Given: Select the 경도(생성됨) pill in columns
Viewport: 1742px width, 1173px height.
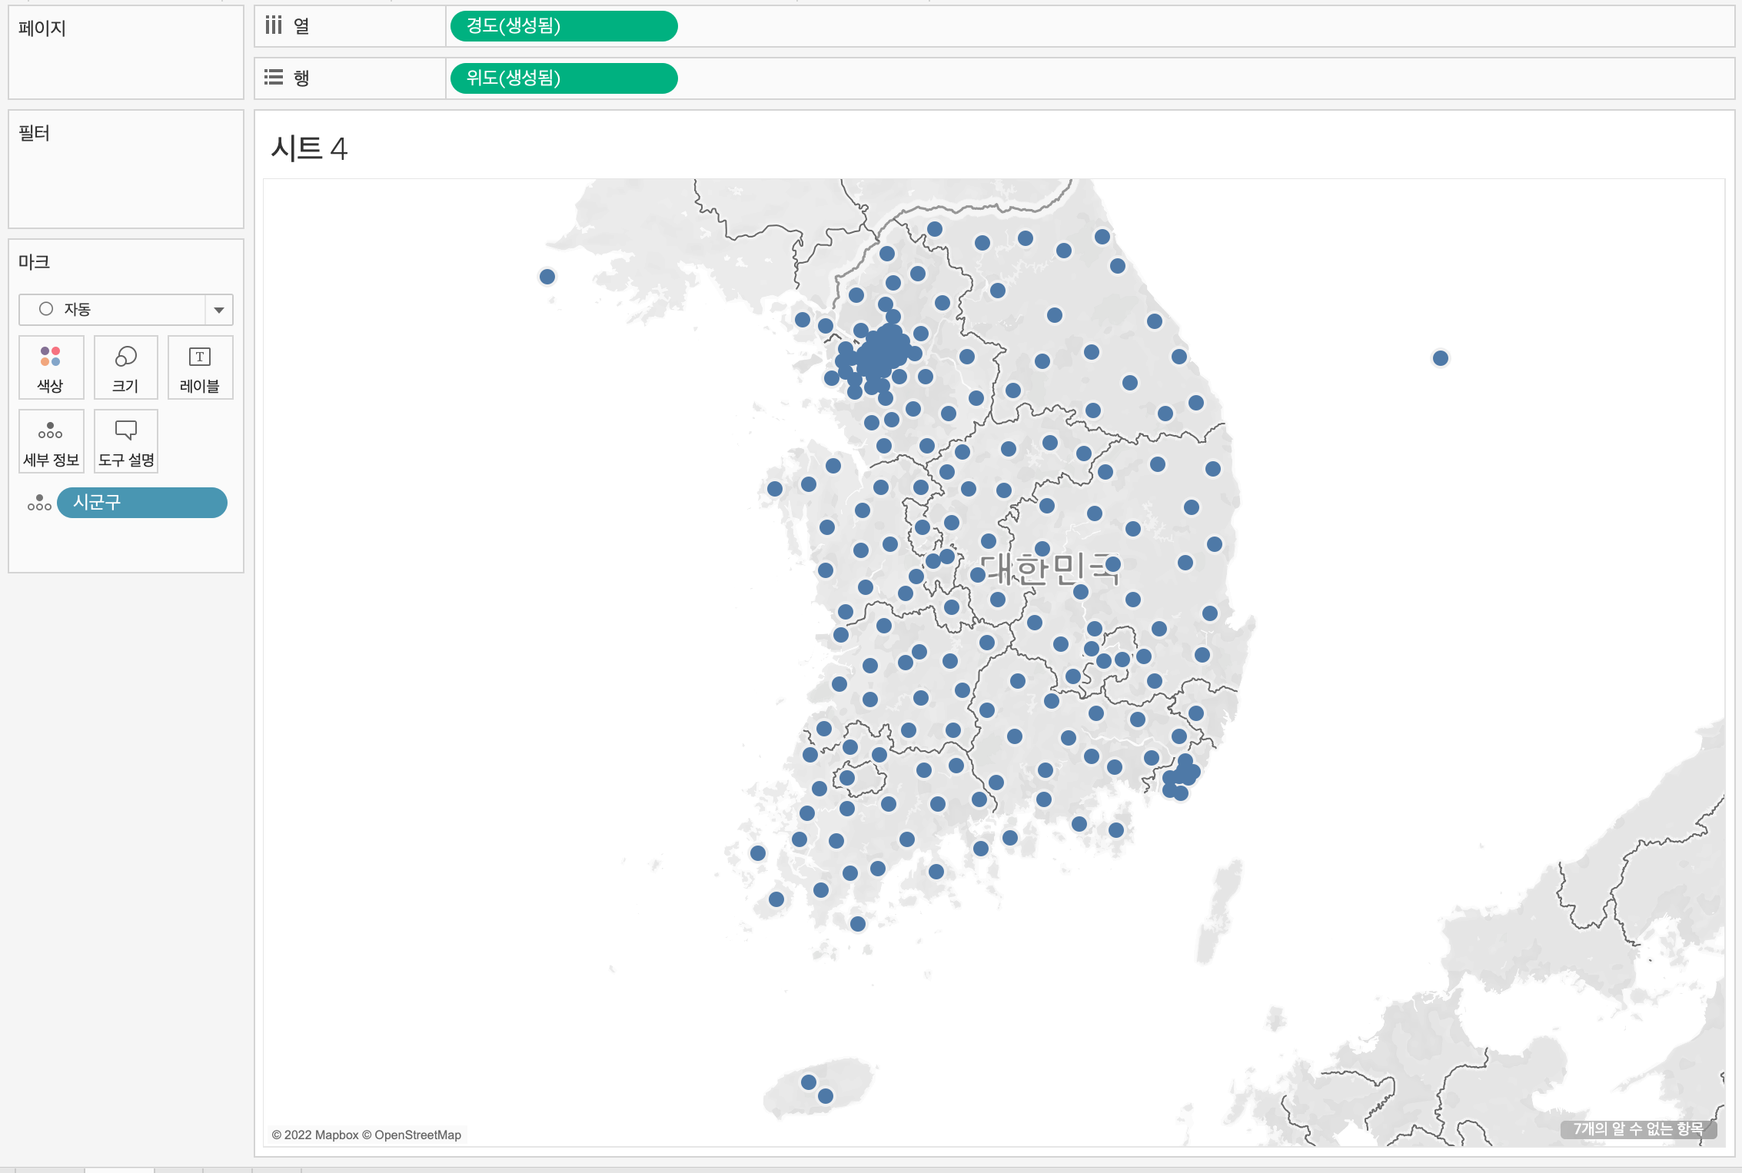Looking at the screenshot, I should 563,26.
